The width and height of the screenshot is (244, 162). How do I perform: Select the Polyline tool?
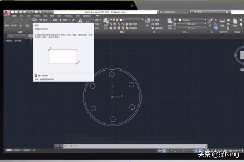14,22
